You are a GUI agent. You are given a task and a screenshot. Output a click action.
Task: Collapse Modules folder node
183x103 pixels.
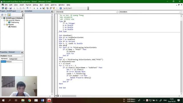click(5, 25)
